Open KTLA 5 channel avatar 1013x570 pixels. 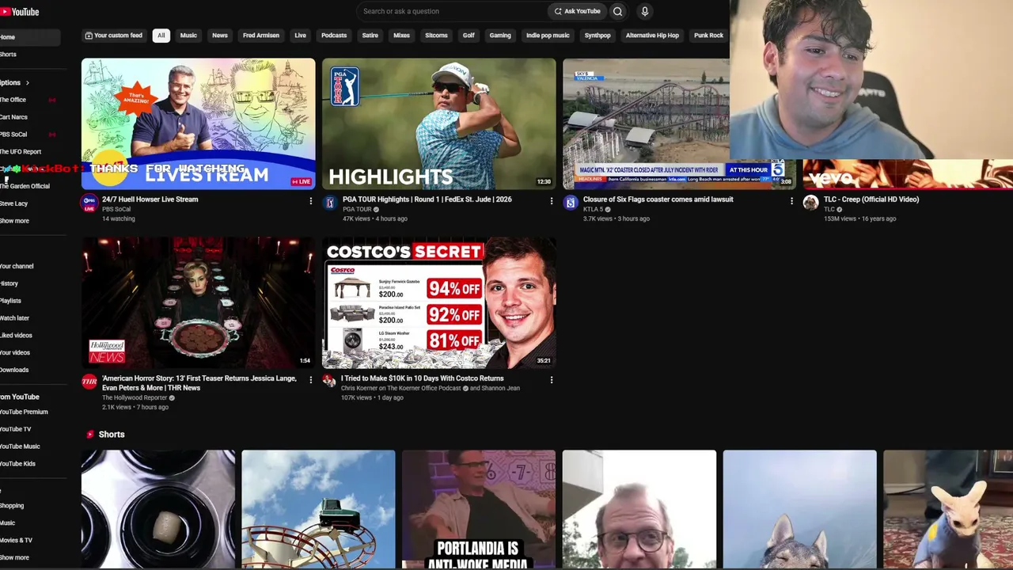571,203
